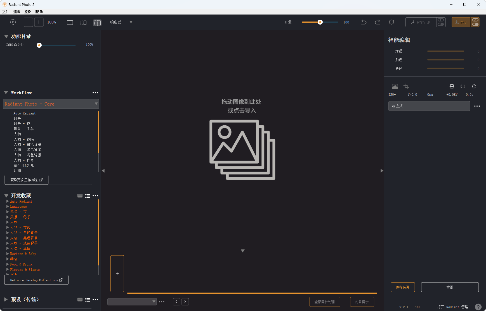Click the 开发 strength slider handle
The width and height of the screenshot is (486, 311).
pos(320,22)
